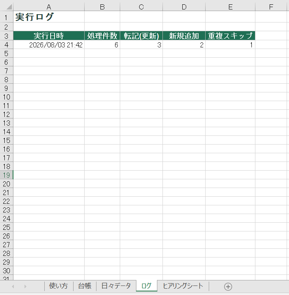Select row 30 header
Viewport: 289px width, 295px height.
(x=6, y=271)
